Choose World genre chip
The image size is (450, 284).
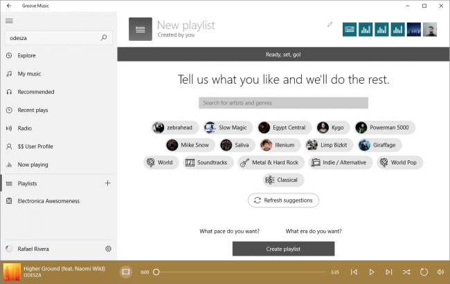click(x=161, y=162)
